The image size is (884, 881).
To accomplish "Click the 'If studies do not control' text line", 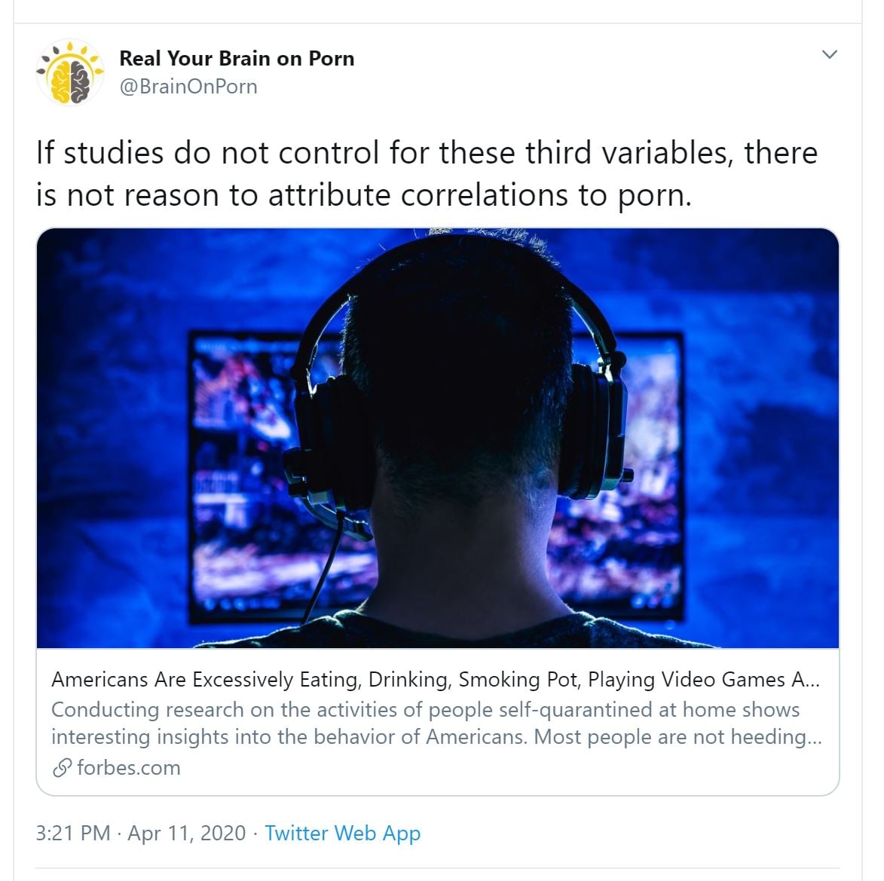I will [x=427, y=153].
